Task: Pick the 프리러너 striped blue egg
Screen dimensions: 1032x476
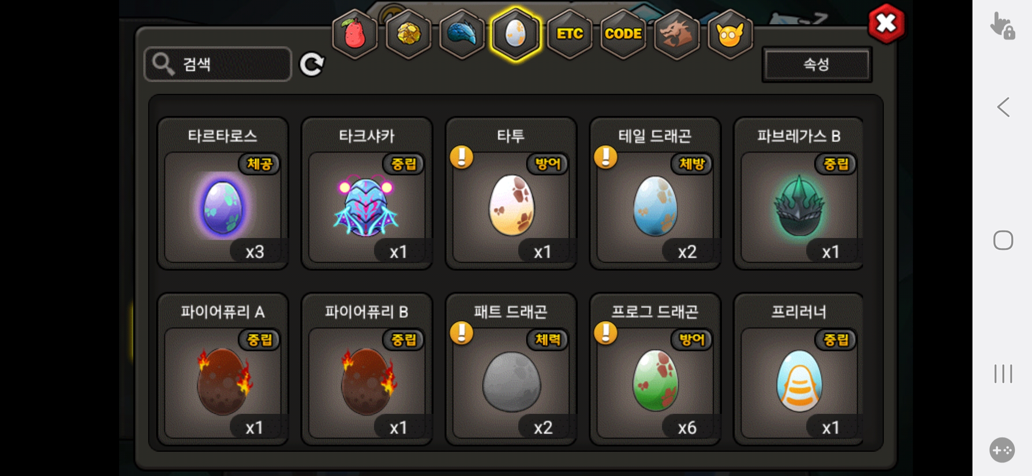Action: pyautogui.click(x=799, y=369)
